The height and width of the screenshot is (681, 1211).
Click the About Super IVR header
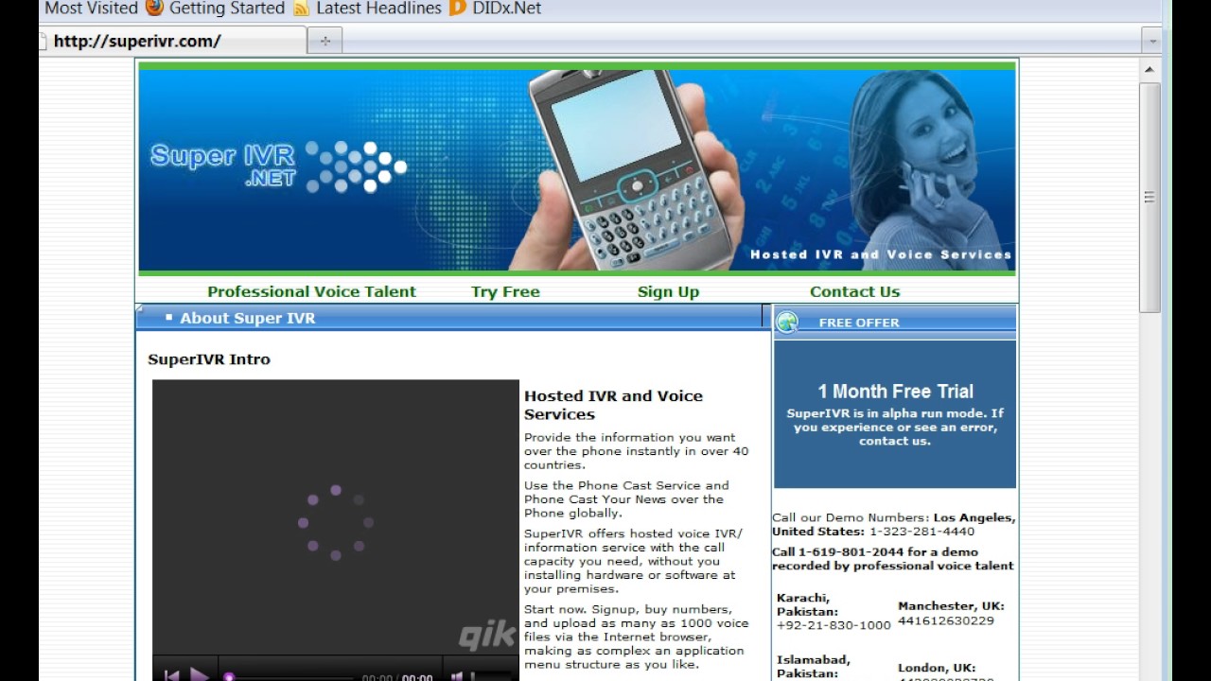tap(248, 318)
